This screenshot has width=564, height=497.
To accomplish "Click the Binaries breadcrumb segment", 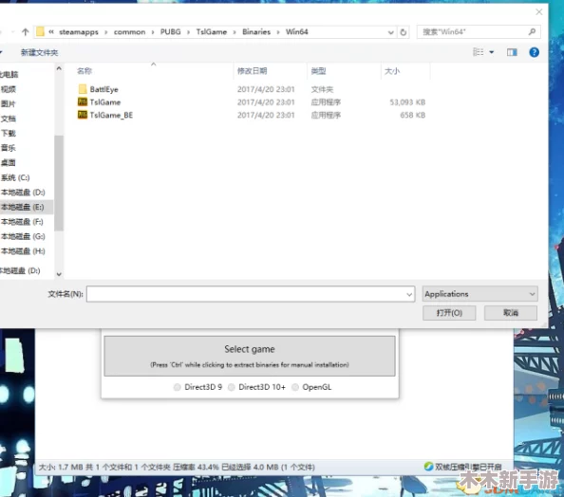I will coord(256,32).
